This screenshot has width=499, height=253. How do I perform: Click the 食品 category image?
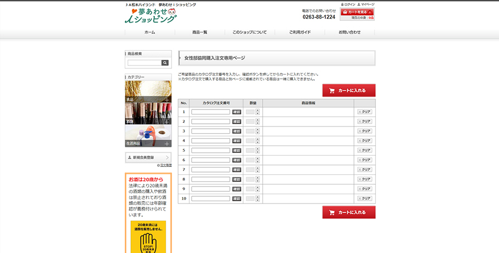[x=148, y=91]
